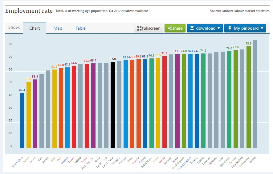Click the Austria bar labeled 71.9
Image resolution: width=273 pixels, height=174 pixels.
pyautogui.click(x=165, y=102)
